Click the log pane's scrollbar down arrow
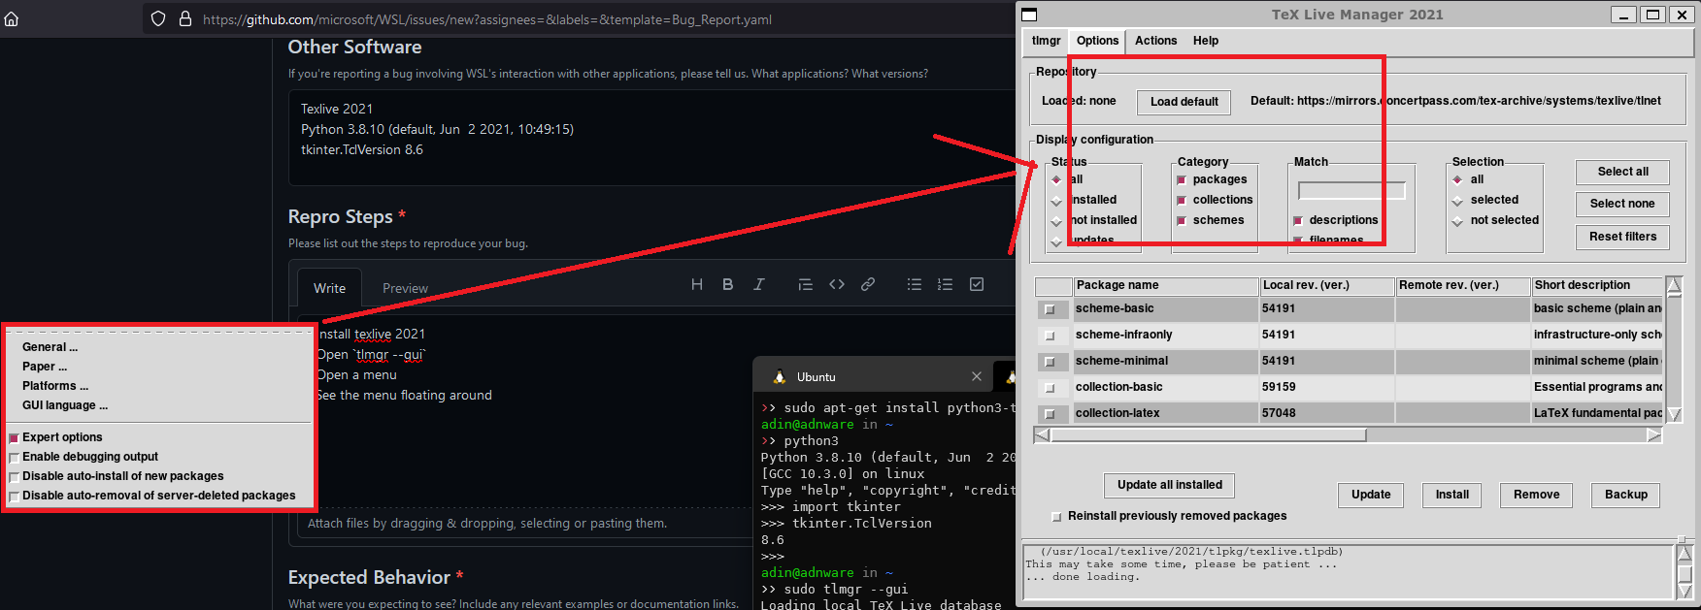The width and height of the screenshot is (1701, 610). click(x=1684, y=590)
